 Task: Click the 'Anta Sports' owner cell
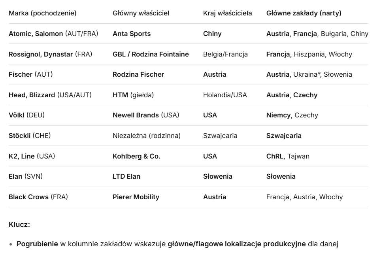coord(132,34)
